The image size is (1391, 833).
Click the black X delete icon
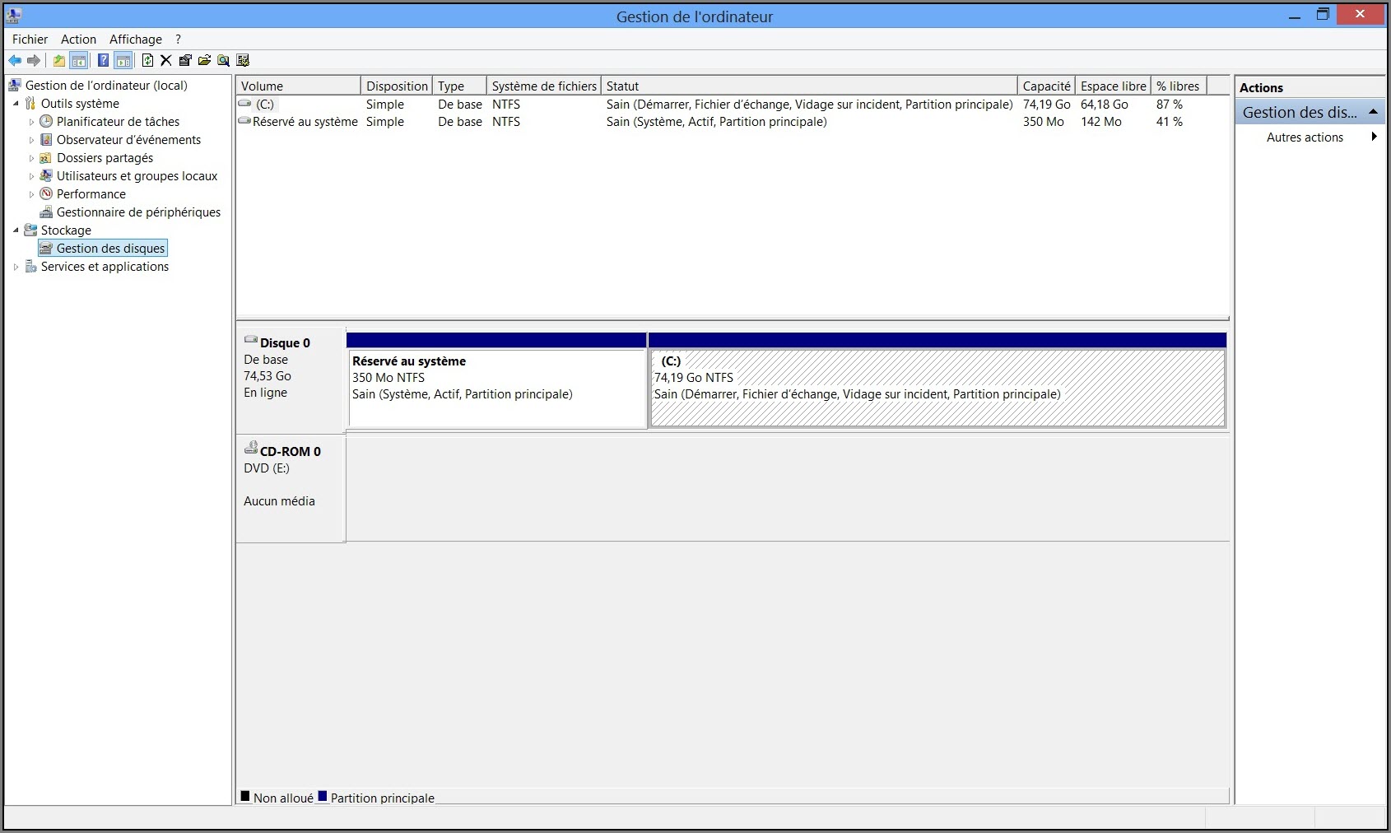(x=165, y=60)
